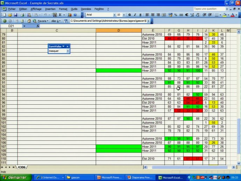The image size is (241, 181).
Task: Open the font size dropdown arrow
Action: [x=124, y=15]
